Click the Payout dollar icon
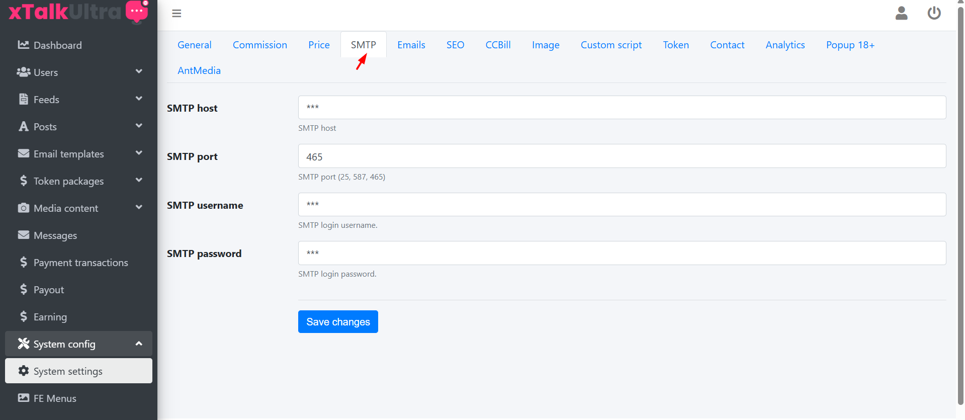This screenshot has height=420, width=965. pyautogui.click(x=23, y=289)
